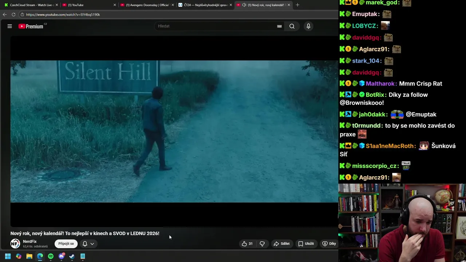Click the jah0dakk username in chat
Viewport: 466px width, 262px height.
(372, 114)
